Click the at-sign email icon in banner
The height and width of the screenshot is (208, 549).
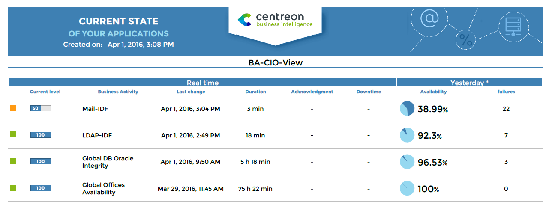(429, 18)
